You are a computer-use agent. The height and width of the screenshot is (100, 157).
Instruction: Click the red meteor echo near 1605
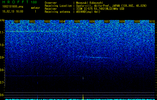[x=83, y=78]
